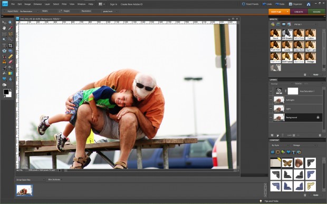
Task: Select the Cookie Cutter tool
Action: tap(4, 51)
